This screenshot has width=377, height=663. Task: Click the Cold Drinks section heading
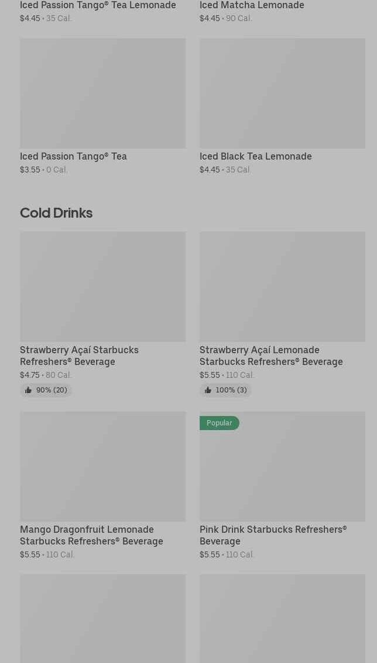(x=56, y=213)
